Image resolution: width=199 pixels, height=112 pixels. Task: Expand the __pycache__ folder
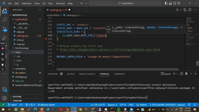(x=23, y=24)
